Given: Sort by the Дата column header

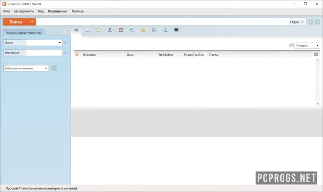Looking at the screenshot, I should pyautogui.click(x=130, y=55).
